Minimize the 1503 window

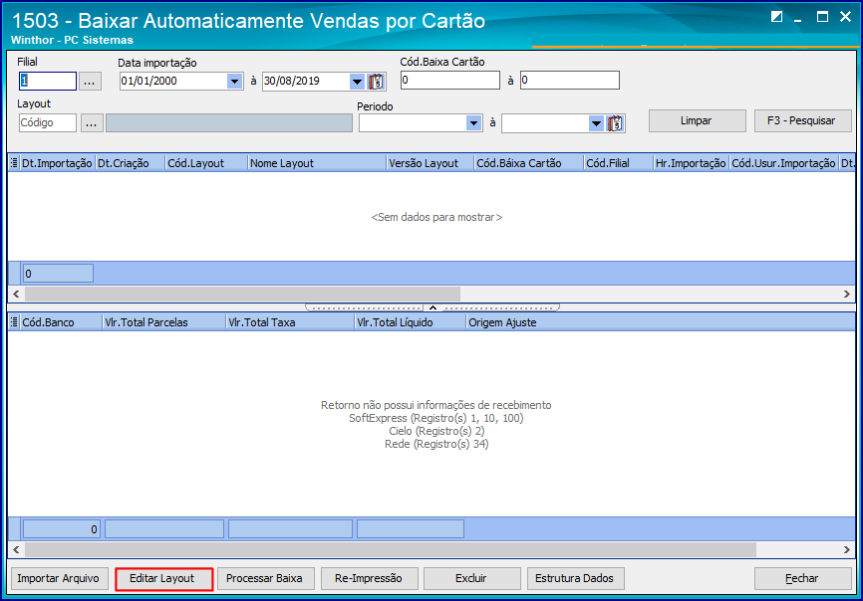[x=797, y=18]
